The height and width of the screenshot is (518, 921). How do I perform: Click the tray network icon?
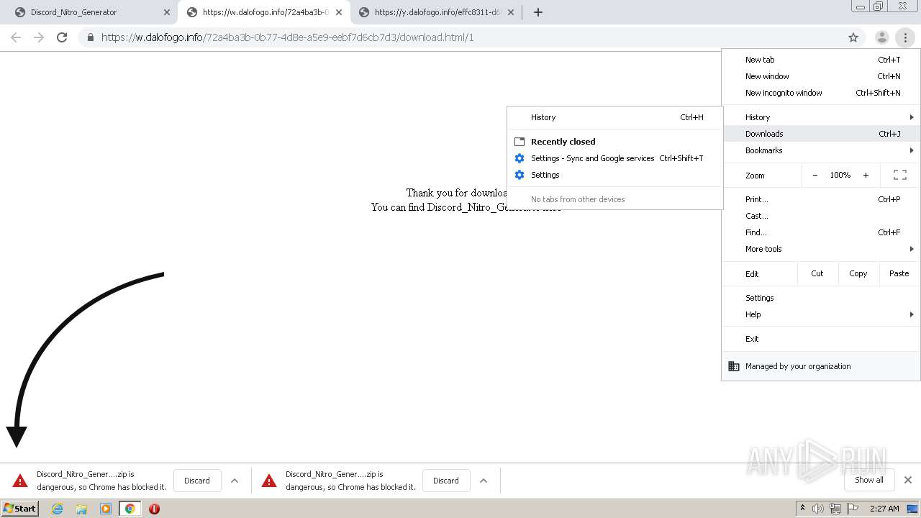835,509
